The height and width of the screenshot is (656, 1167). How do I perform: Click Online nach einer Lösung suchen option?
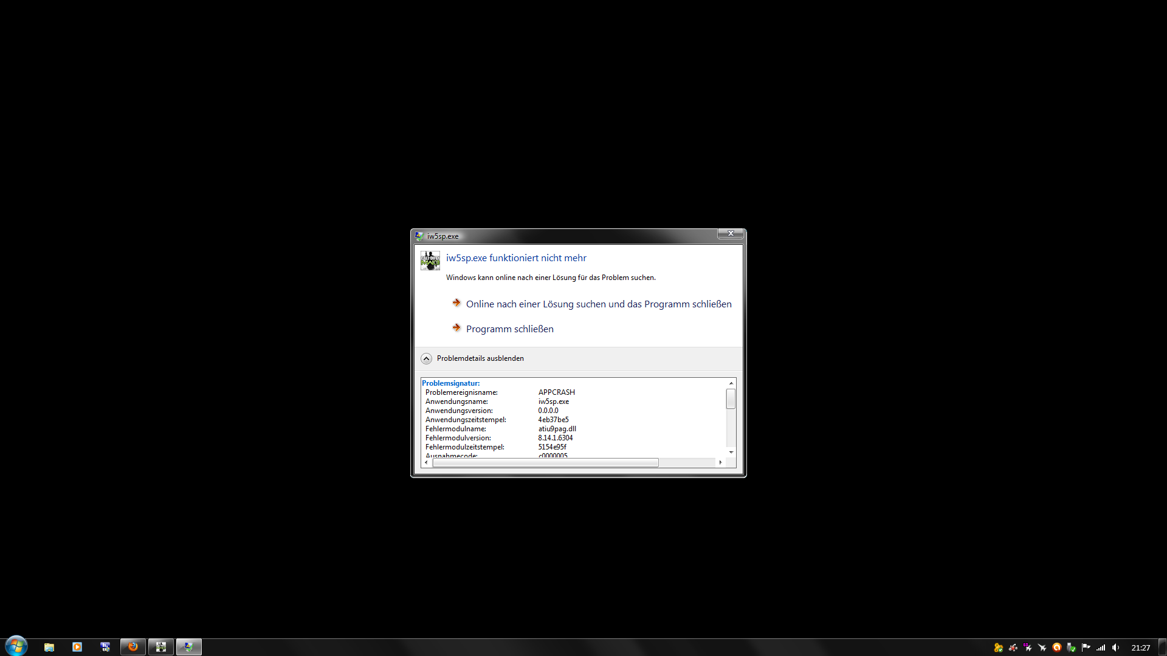(x=598, y=304)
